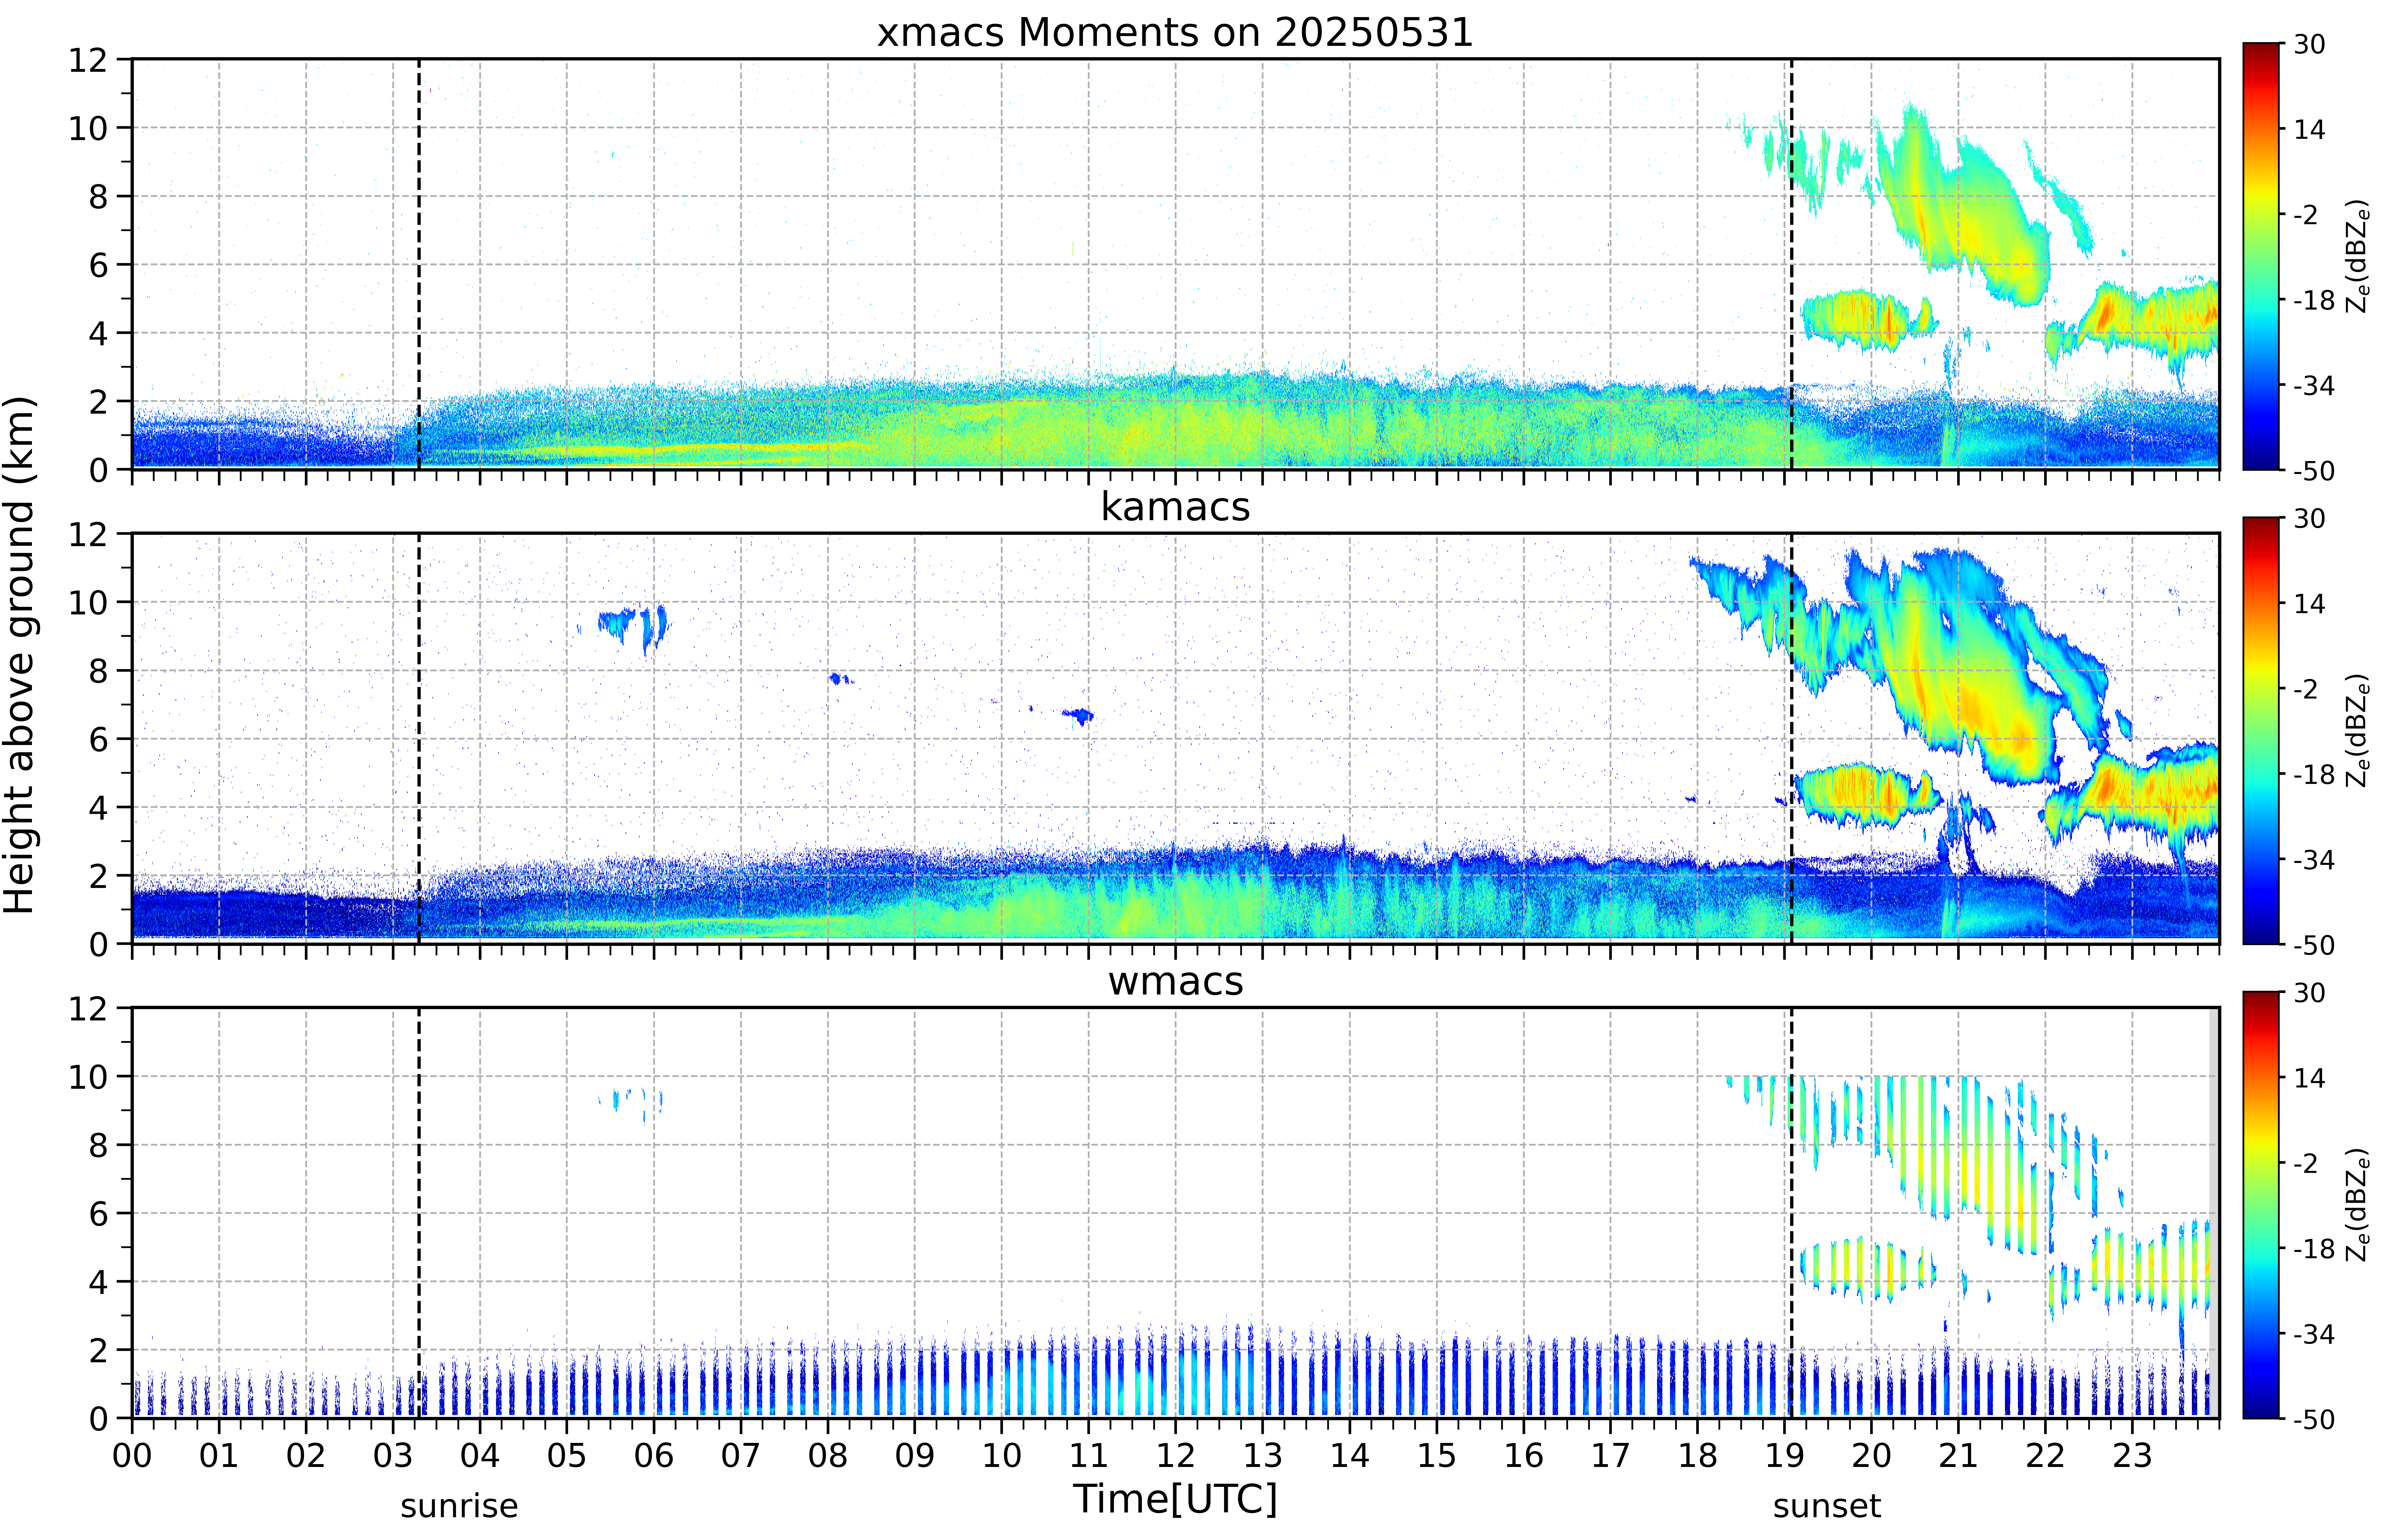The height and width of the screenshot is (1540, 2387).
Task: Click the sunset dashed line in wmacs panel
Action: [x=1791, y=1213]
